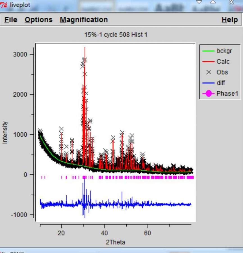Click the green bckgr line sample in legend

(x=208, y=51)
